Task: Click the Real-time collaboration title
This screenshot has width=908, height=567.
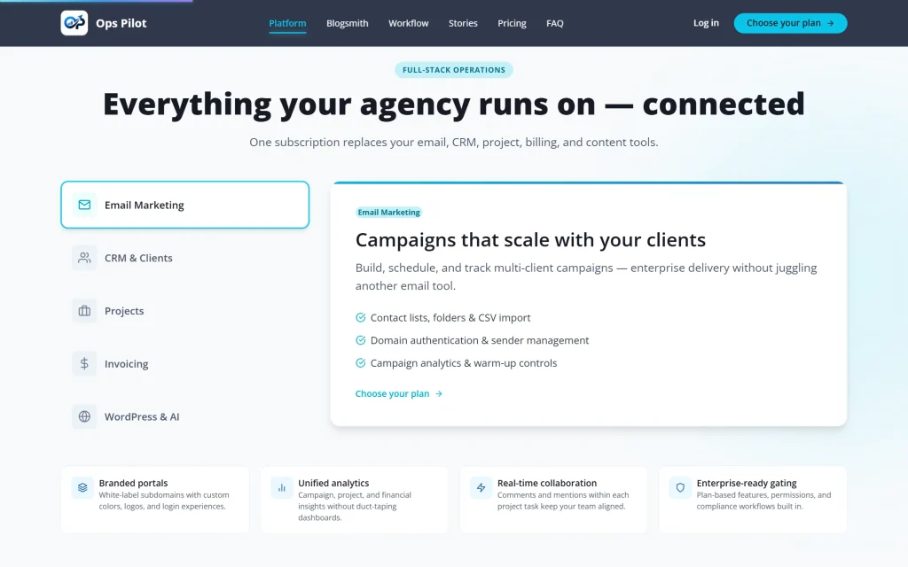Action: (546, 483)
